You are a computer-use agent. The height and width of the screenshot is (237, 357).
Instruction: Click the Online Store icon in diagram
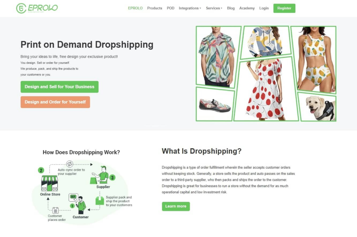(50, 183)
